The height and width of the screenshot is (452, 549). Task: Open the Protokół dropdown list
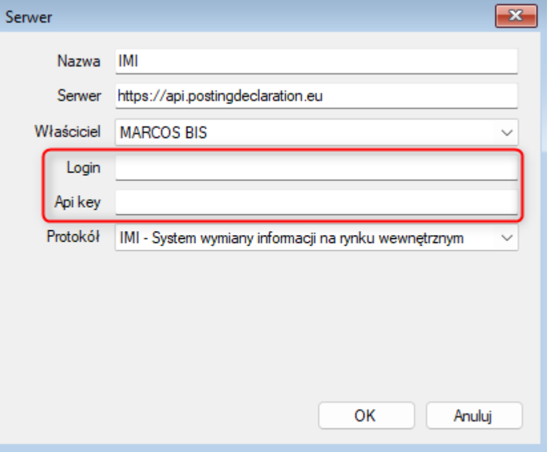[x=316, y=238]
